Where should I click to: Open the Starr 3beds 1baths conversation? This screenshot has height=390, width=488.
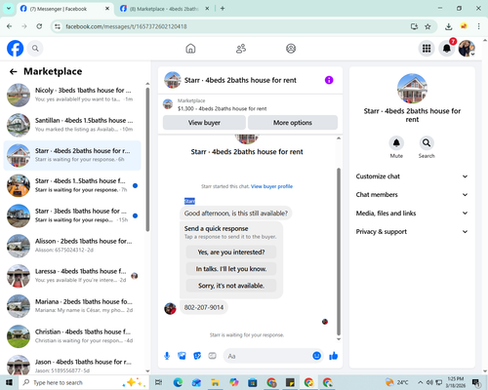coord(72,215)
